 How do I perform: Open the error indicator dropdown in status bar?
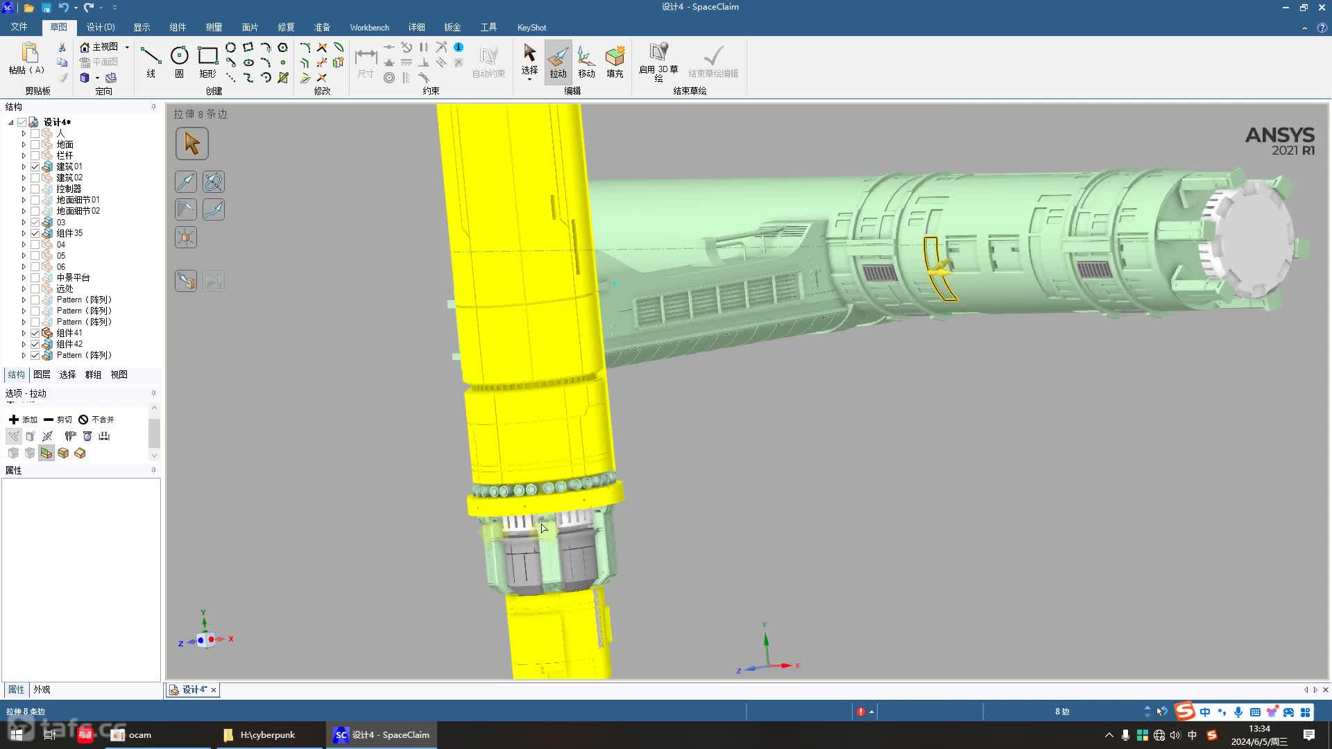(871, 712)
